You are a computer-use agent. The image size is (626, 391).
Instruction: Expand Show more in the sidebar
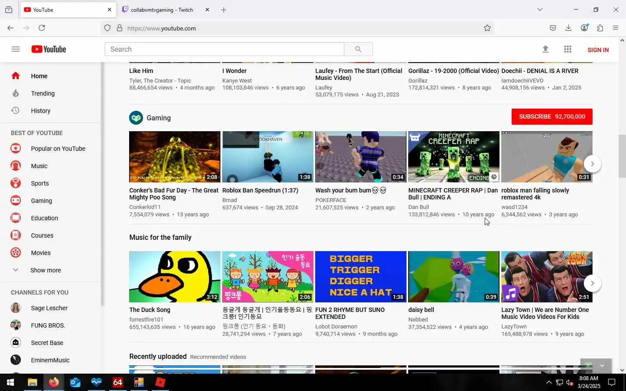(46, 270)
